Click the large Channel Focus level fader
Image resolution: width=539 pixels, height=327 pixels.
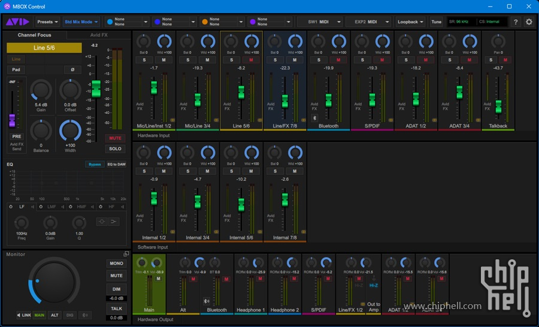click(x=96, y=89)
